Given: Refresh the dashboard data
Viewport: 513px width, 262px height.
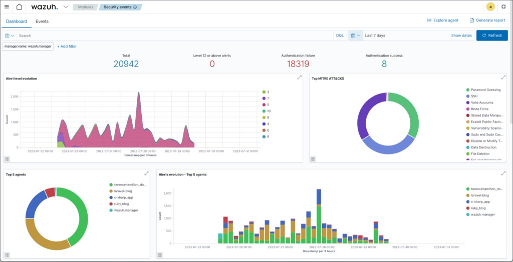Looking at the screenshot, I should (492, 35).
